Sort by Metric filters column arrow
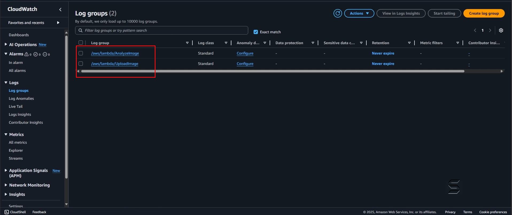 (458, 43)
